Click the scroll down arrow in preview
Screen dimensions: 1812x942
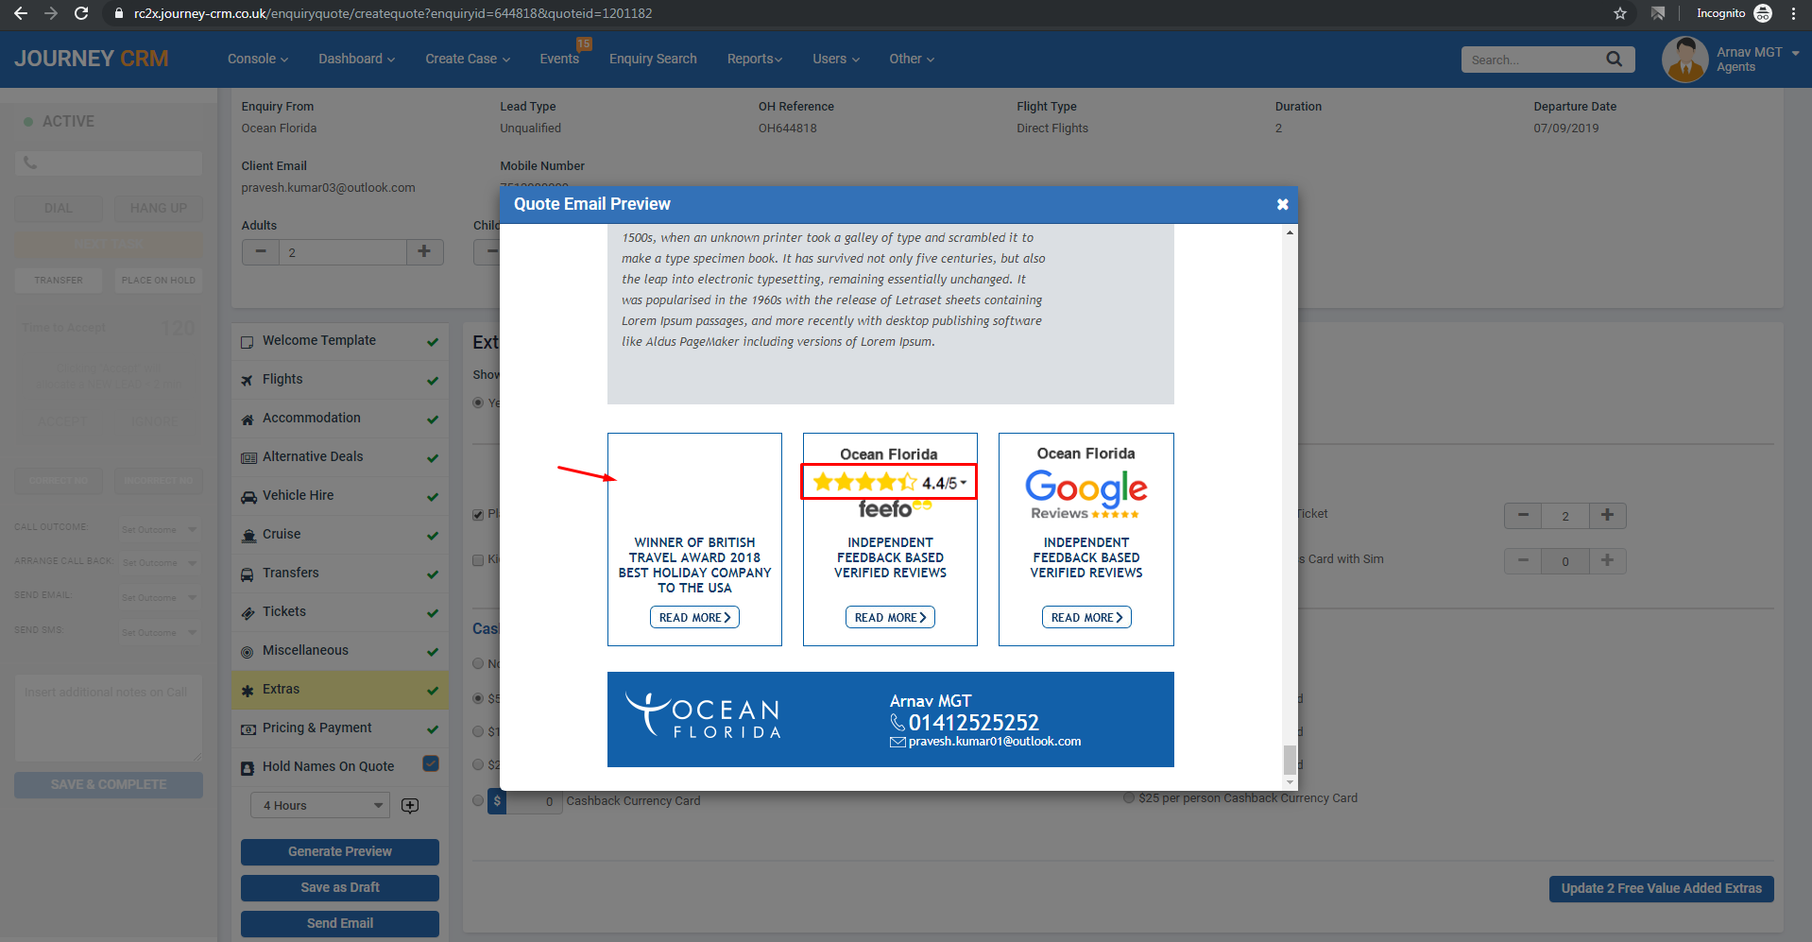(1290, 782)
